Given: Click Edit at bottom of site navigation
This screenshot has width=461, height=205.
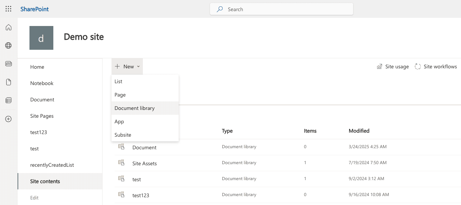Looking at the screenshot, I should pyautogui.click(x=34, y=198).
